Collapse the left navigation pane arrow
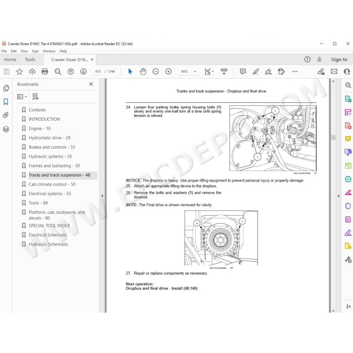The height and width of the screenshot is (353, 353). click(x=102, y=196)
